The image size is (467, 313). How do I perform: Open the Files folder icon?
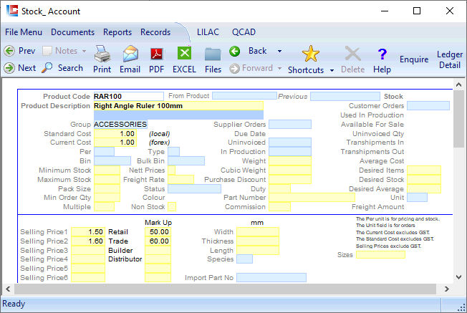213,54
